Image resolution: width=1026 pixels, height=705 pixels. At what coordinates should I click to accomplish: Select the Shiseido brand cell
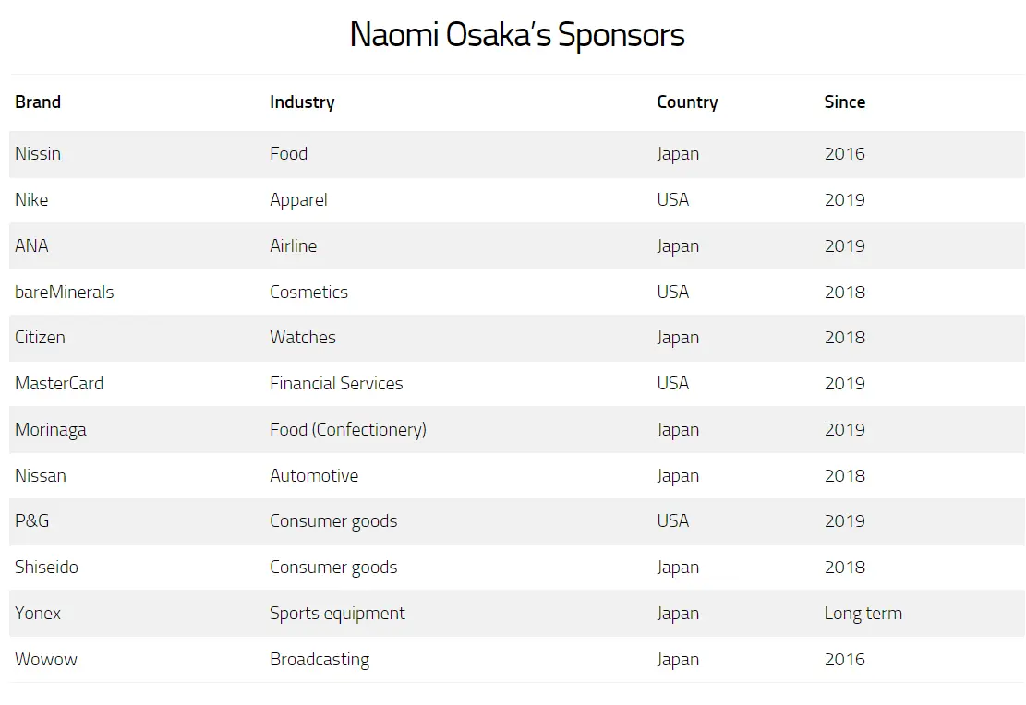click(46, 567)
